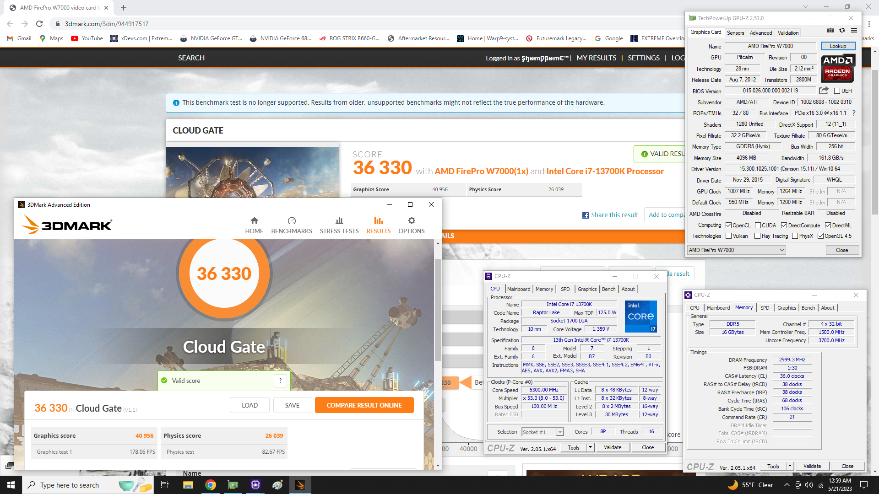Click CPU-Z taskbar icon
Viewport: 879px width, 494px height.
tap(255, 485)
